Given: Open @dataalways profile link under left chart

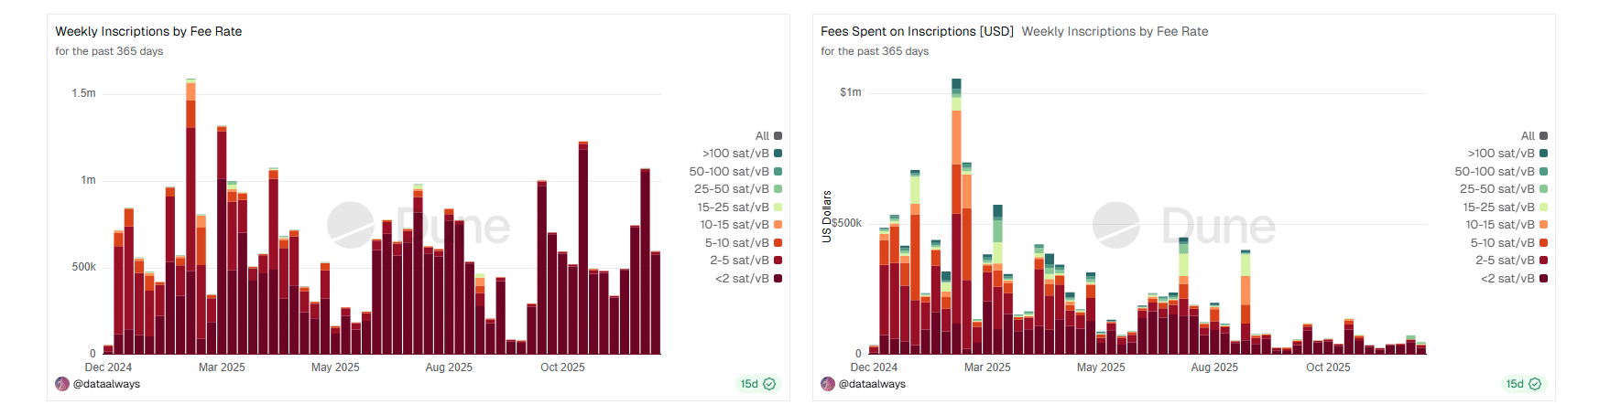Looking at the screenshot, I should 106,384.
